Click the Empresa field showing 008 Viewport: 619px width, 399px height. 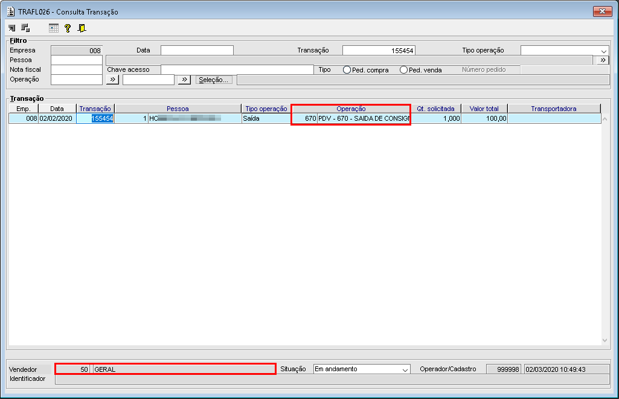tap(77, 51)
